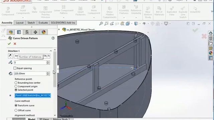Expand the Wood Struct assembly tree
This screenshot has height=120, width=214.
59,29
